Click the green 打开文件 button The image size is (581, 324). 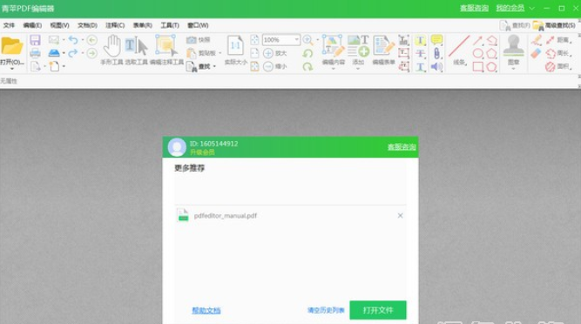pos(378,310)
